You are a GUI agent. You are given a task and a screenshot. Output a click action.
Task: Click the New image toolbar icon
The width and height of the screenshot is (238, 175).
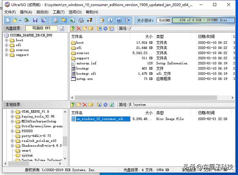click(8, 20)
